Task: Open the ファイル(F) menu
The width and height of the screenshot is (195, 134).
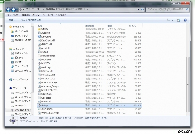Action: click(13, 15)
